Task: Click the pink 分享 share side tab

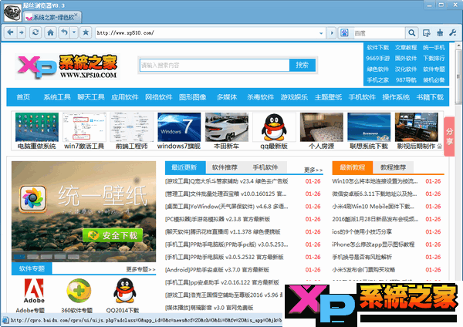Action: point(449,137)
